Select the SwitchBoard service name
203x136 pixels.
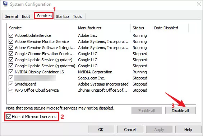[26, 84]
